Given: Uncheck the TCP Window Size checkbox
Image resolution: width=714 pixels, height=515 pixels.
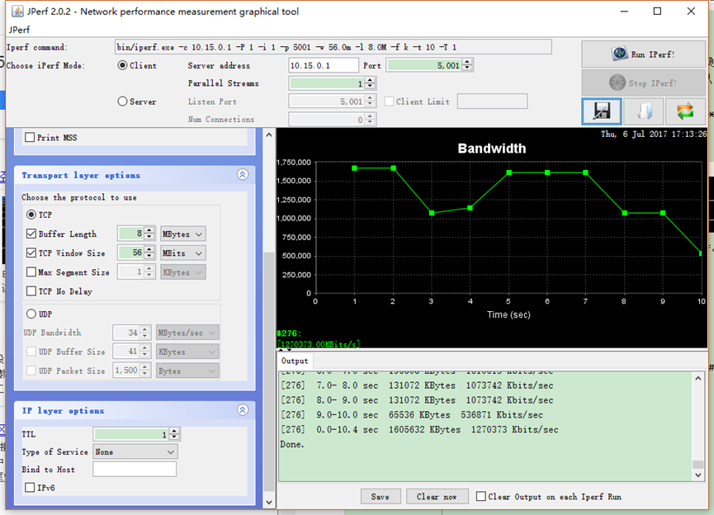Looking at the screenshot, I should tap(31, 253).
